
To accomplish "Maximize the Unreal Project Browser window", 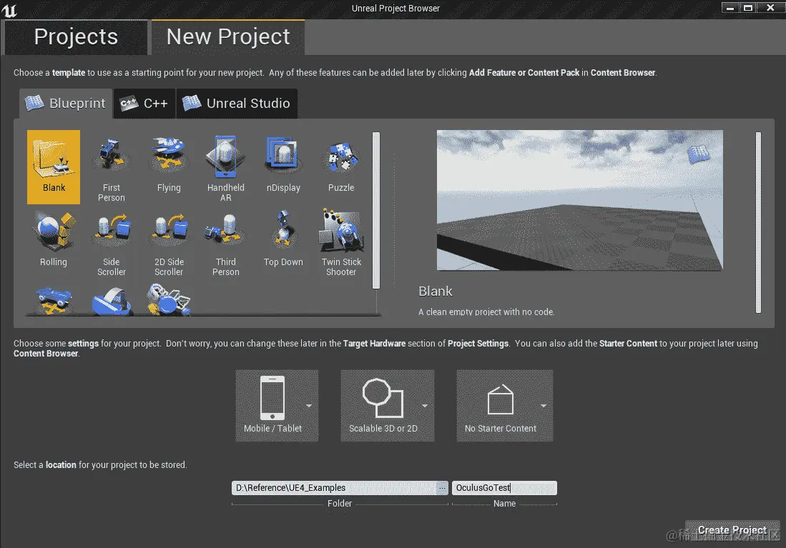I will pos(747,8).
